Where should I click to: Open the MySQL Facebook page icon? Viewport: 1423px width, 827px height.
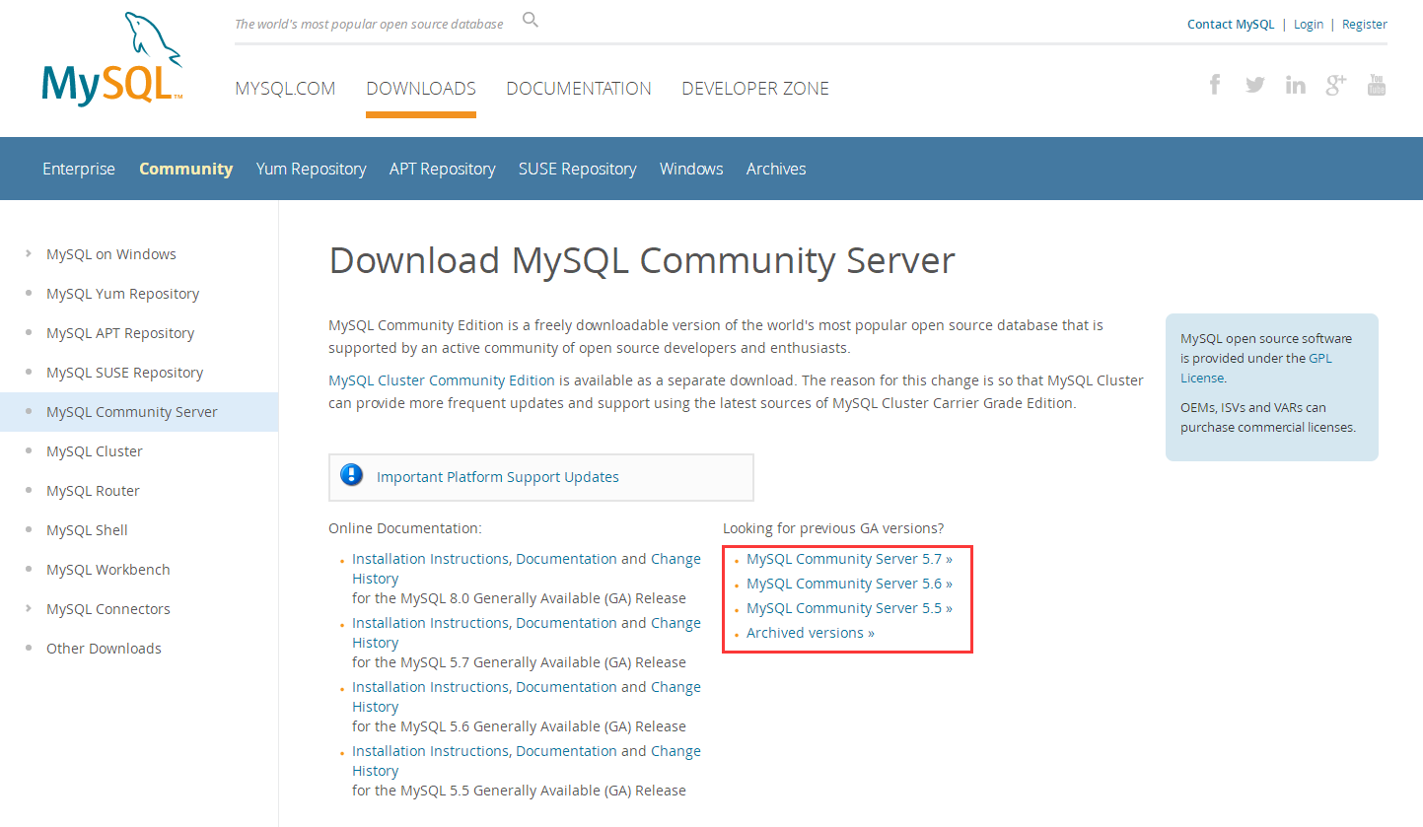1215,85
